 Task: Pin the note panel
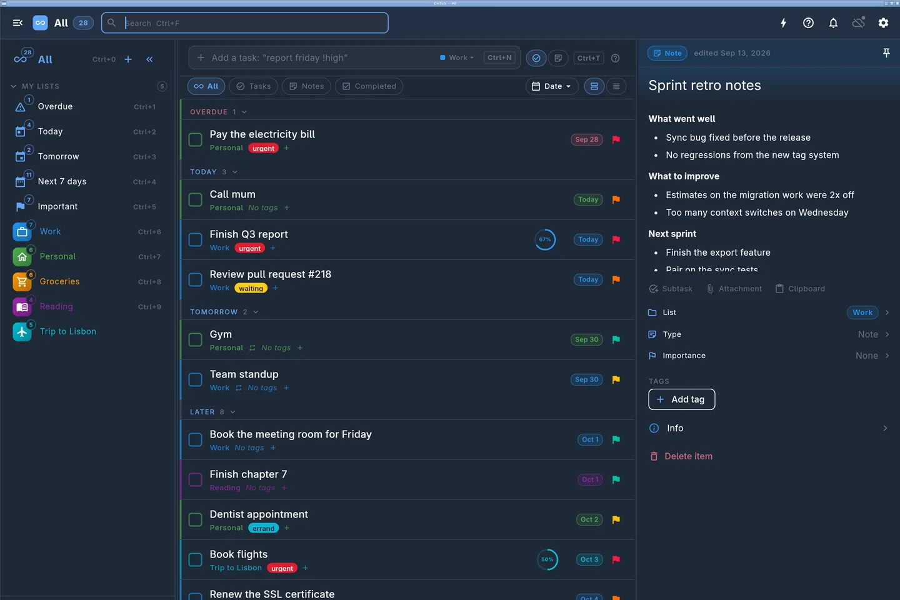[x=886, y=53]
